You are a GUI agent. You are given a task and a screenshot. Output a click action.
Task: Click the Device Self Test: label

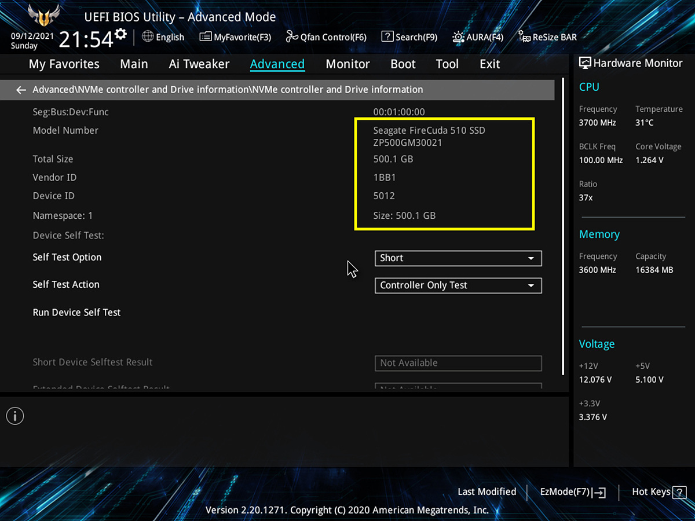pos(68,236)
